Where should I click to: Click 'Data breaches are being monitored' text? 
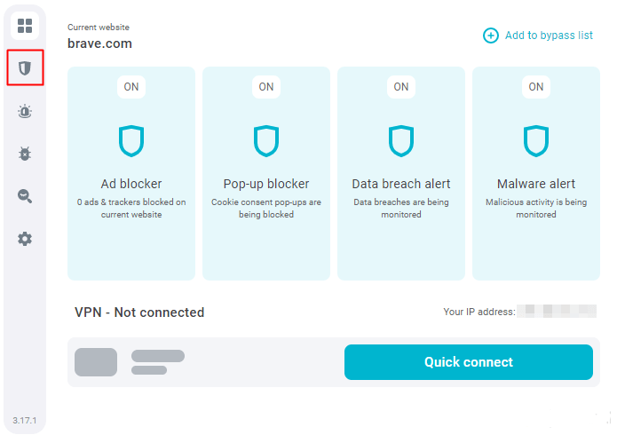pos(401,209)
